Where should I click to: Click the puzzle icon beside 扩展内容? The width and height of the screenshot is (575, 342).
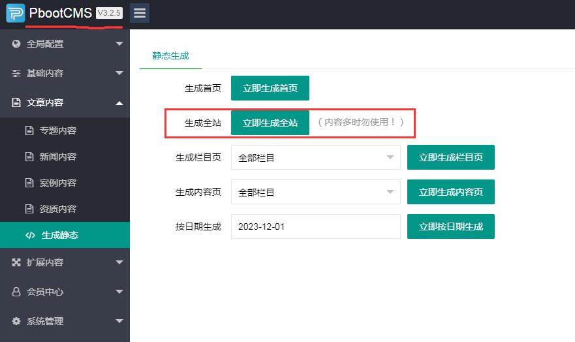click(x=16, y=262)
